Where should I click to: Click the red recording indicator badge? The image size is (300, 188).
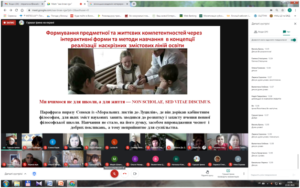[x=9, y=22]
